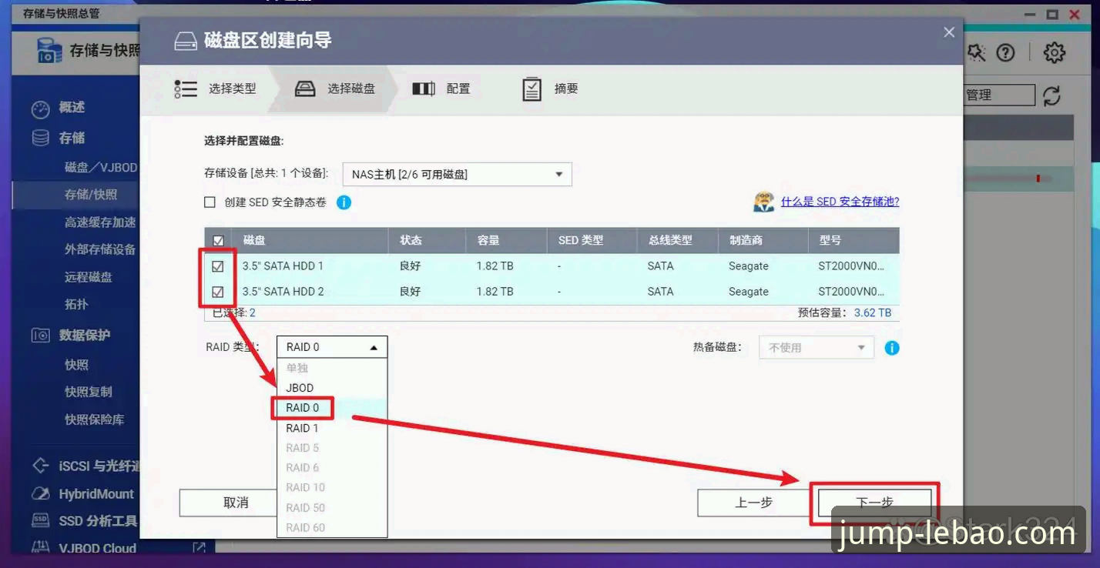Open the Overview (概述) gauge icon

click(40, 109)
